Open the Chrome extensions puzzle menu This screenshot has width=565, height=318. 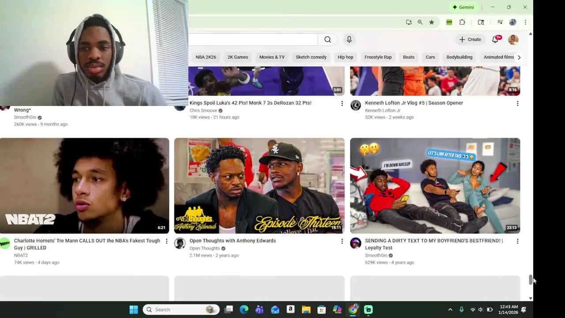(x=462, y=22)
